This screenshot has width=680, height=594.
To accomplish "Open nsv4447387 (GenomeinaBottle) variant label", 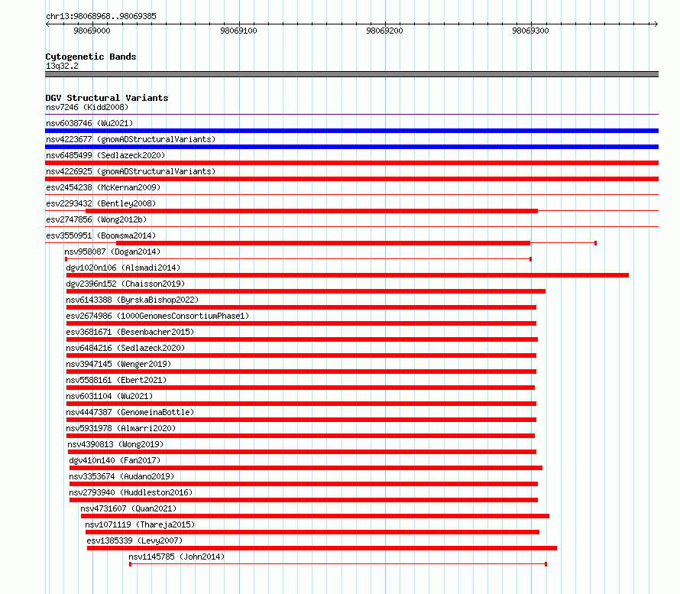I will click(x=130, y=412).
